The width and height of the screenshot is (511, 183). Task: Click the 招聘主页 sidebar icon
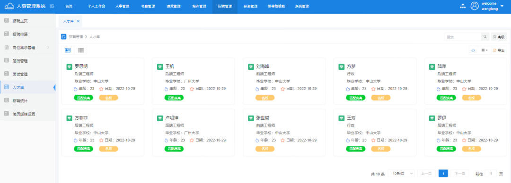pyautogui.click(x=6, y=21)
